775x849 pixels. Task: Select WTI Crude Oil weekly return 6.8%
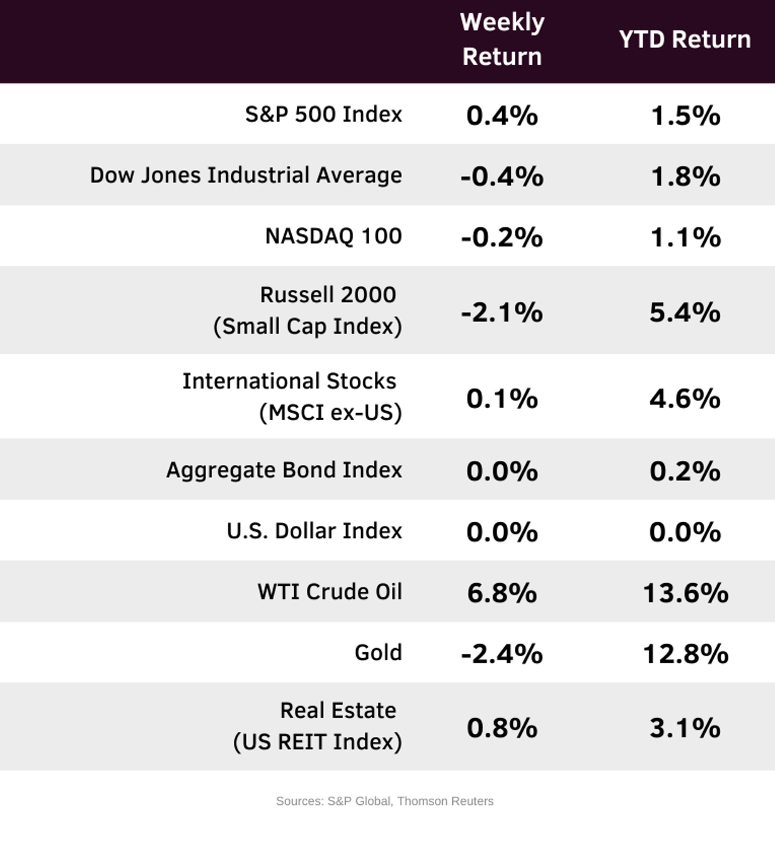pos(502,593)
